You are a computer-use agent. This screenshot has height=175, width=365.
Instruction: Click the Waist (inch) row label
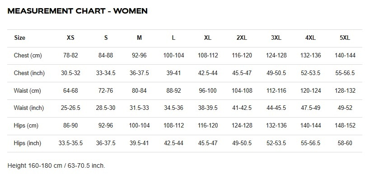[x=28, y=108]
